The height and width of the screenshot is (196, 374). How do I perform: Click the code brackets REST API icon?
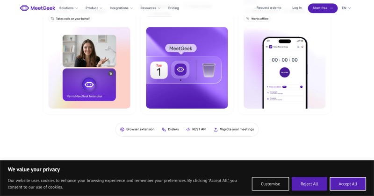coord(188,129)
